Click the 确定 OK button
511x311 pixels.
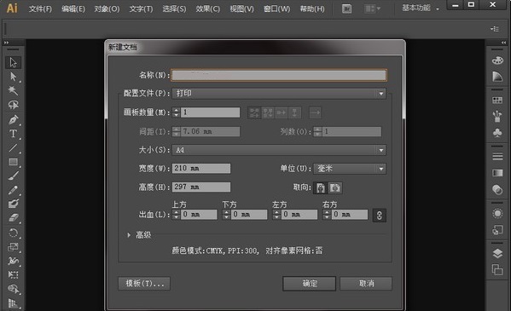(310, 284)
